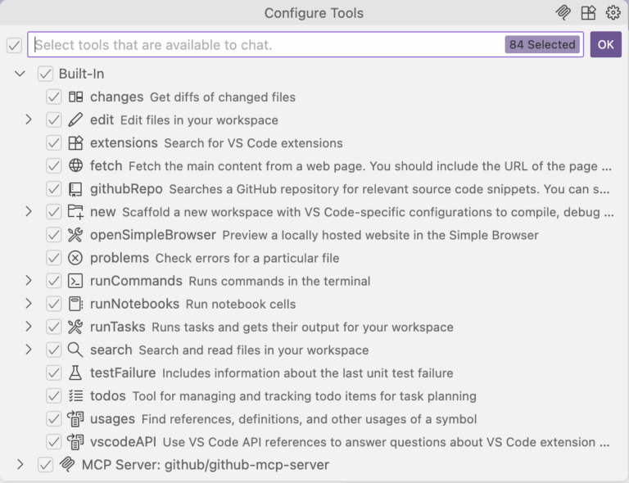This screenshot has width=629, height=483.
Task: Expand the runTasks tool group
Action: [29, 327]
